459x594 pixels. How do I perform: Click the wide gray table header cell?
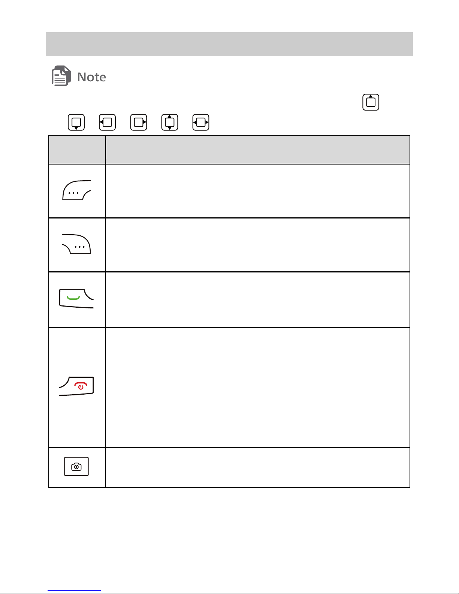[258, 150]
